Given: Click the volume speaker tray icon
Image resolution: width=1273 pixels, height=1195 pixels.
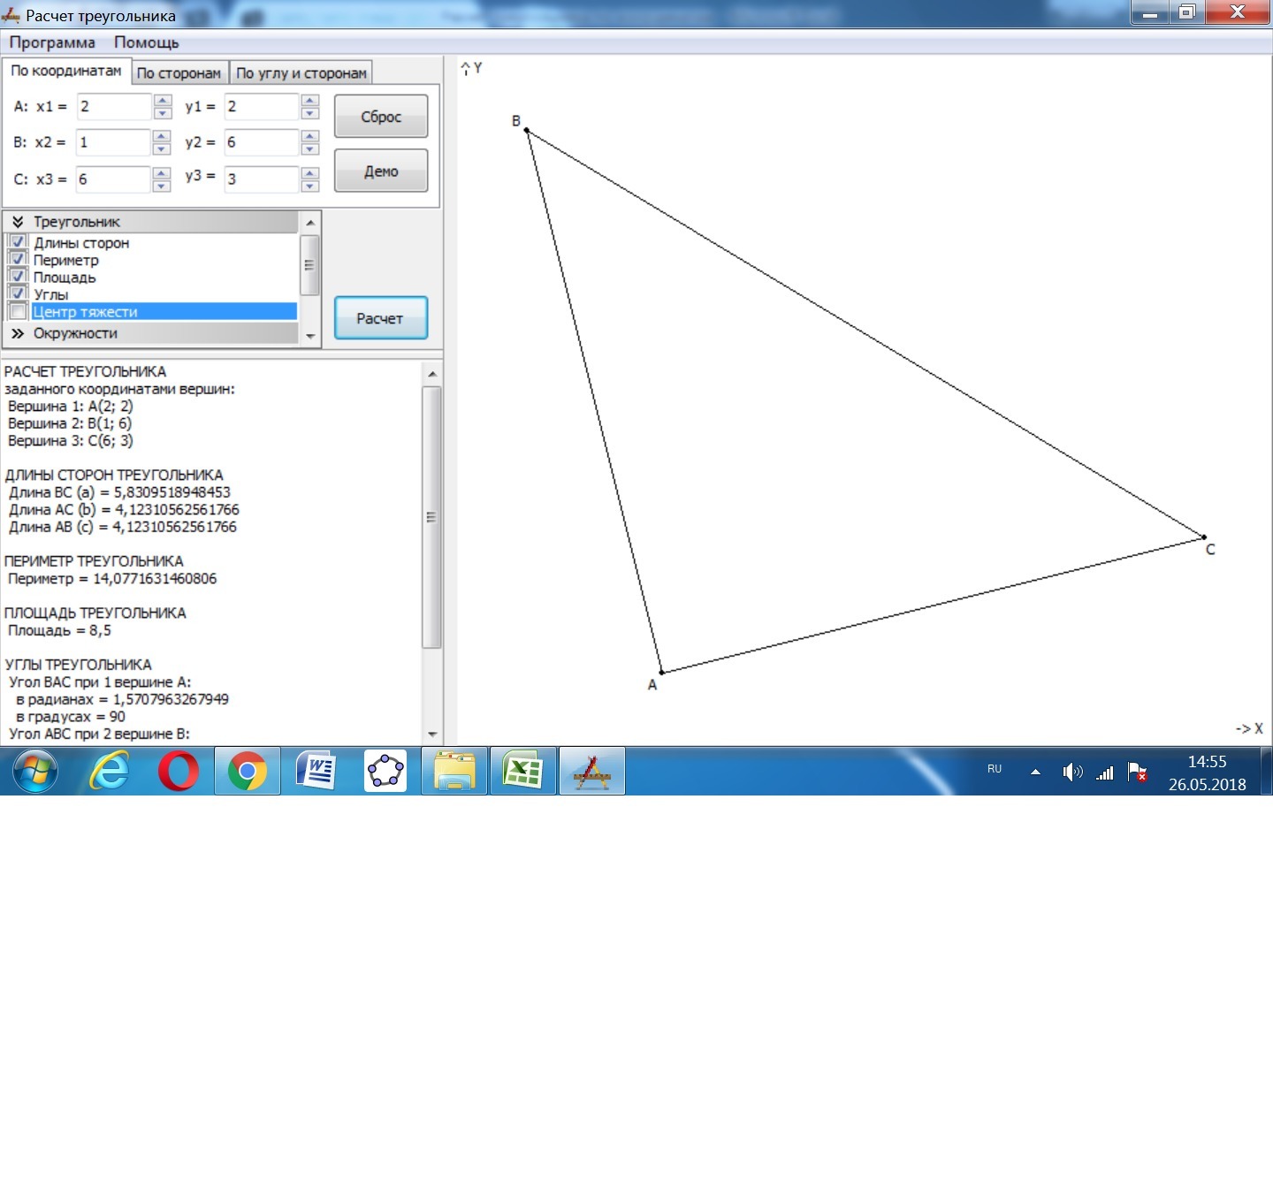Looking at the screenshot, I should pyautogui.click(x=1071, y=773).
